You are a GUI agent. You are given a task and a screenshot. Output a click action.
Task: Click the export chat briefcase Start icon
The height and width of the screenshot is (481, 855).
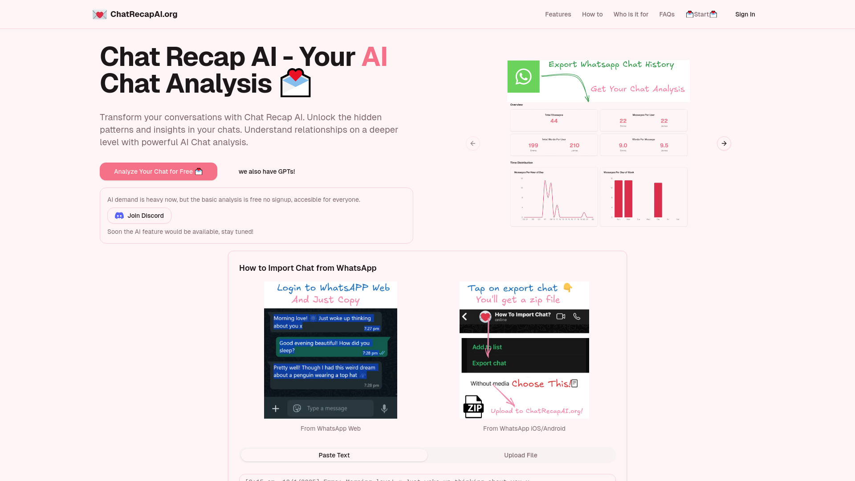tap(700, 14)
